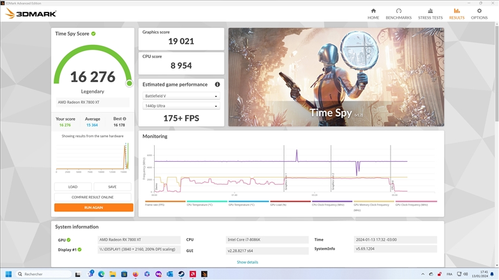Viewport: 499px width, 280px height.
Task: Click the info icon next to Best score
Action: [x=124, y=119]
